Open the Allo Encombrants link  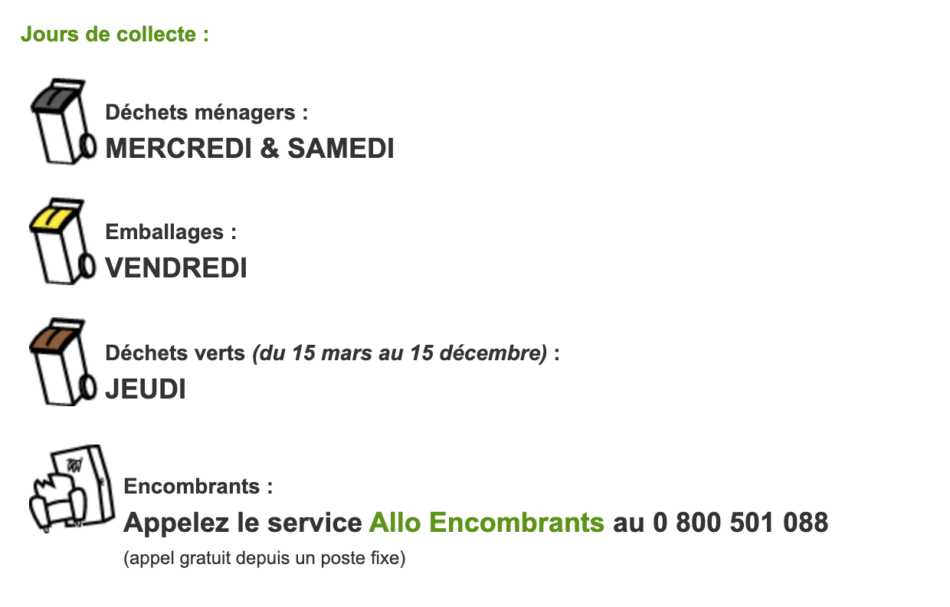point(486,523)
